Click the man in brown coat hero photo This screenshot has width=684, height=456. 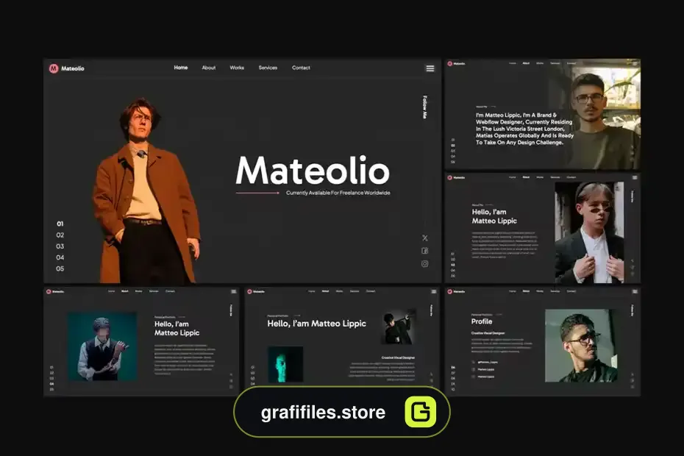point(146,190)
